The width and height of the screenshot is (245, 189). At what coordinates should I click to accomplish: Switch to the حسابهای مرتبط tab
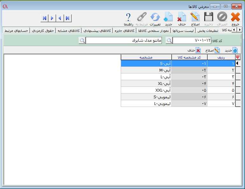[16, 31]
